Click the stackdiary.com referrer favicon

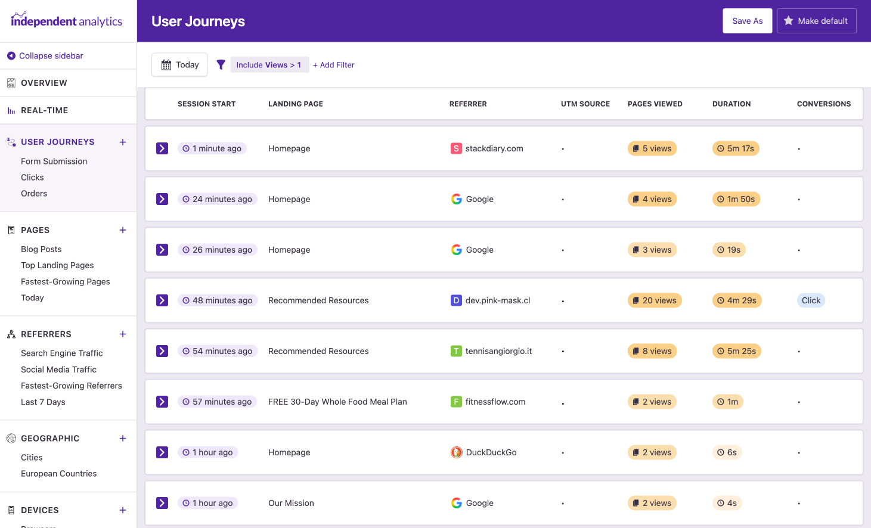456,148
